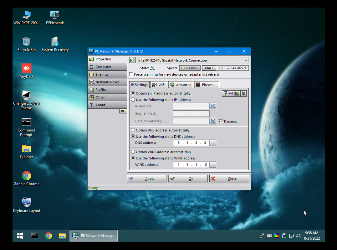Viewport: 337px width, 250px height.
Task: Clear the IP Address field with X icon
Action: (x=213, y=106)
